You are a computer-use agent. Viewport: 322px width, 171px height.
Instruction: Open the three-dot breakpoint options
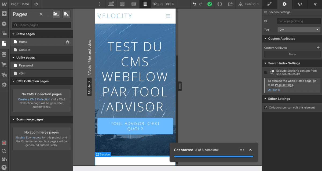(x=100, y=4)
